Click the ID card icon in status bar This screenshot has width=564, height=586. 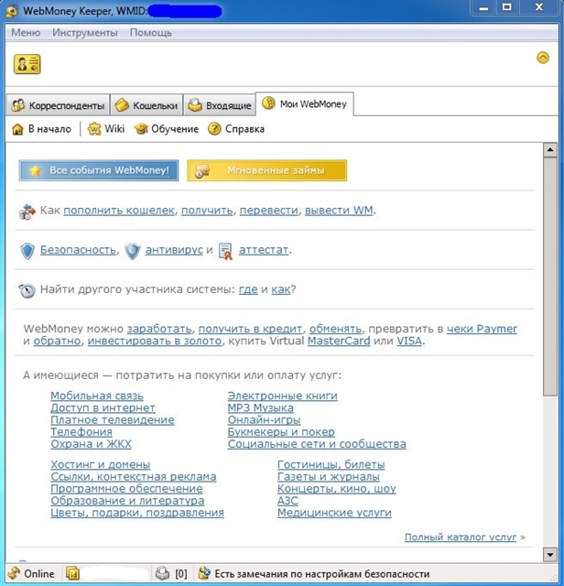pyautogui.click(x=72, y=573)
